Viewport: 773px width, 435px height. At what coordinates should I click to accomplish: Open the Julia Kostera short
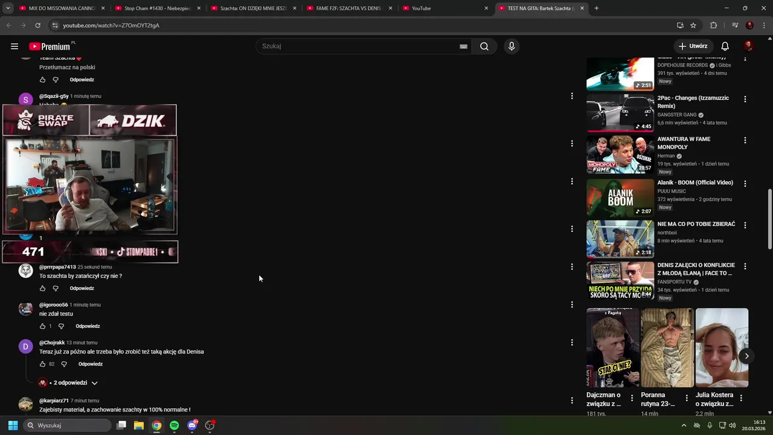(x=722, y=348)
